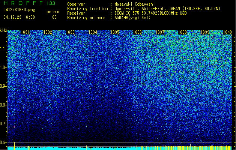Click the 1637 time marker
The width and height of the screenshot is (236, 150).
pyautogui.click(x=160, y=32)
